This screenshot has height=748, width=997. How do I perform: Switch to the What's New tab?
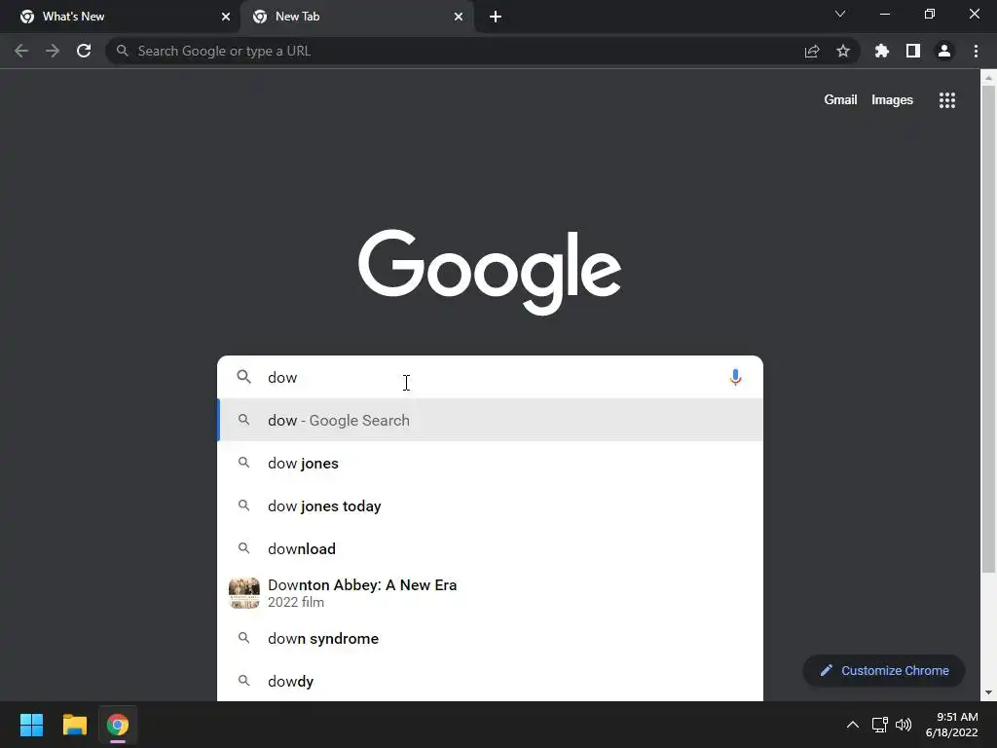[x=121, y=17]
